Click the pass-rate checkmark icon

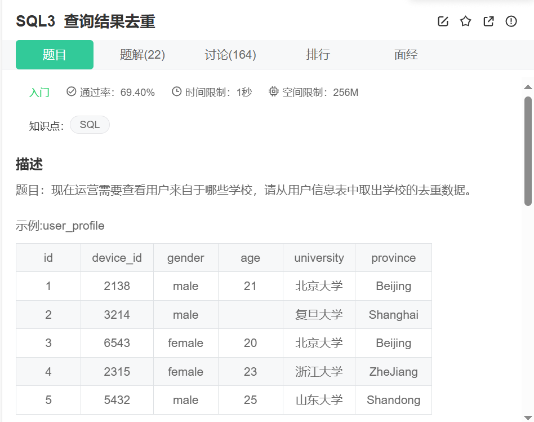pyautogui.click(x=71, y=91)
